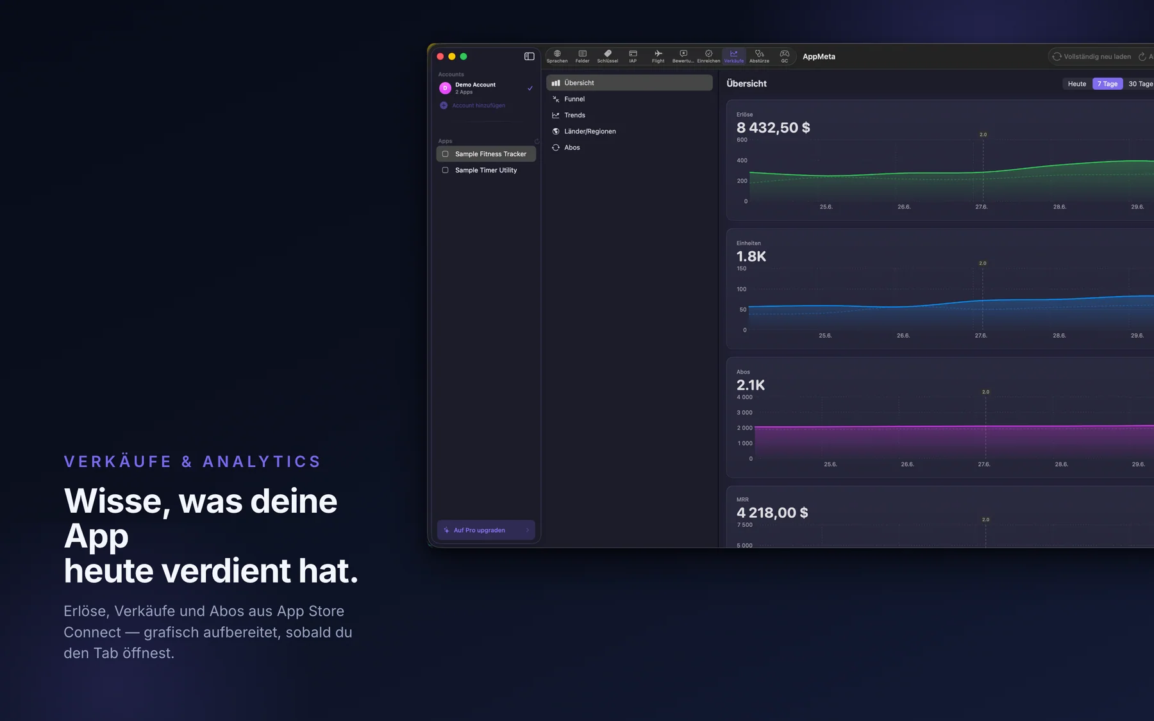Click the Übersicht heading
Viewport: 1154px width, 721px height.
746,83
